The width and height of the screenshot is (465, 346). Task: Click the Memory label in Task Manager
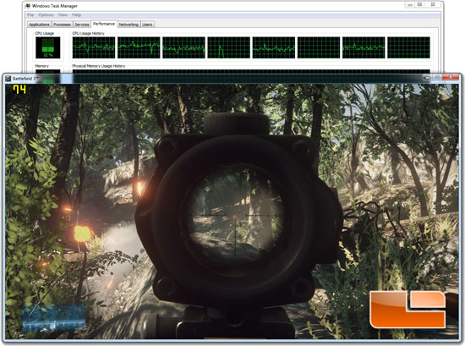41,66
